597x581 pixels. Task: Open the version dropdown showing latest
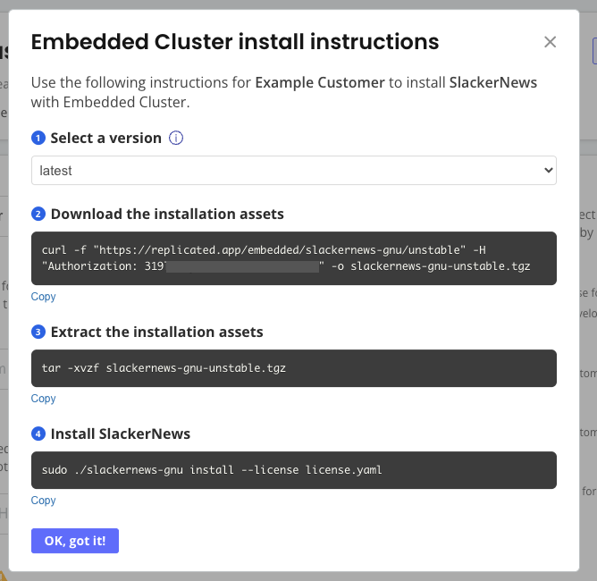(293, 171)
